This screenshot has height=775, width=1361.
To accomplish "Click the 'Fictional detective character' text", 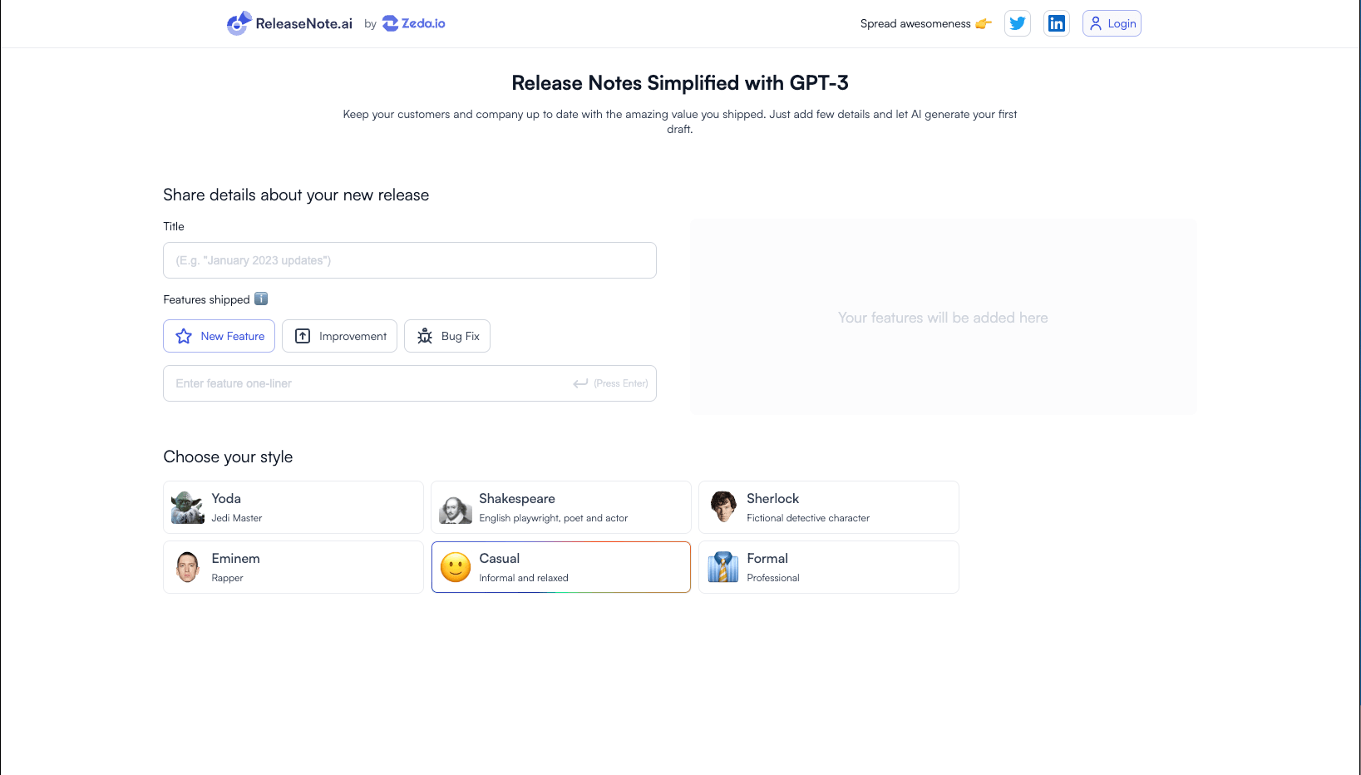I will (808, 518).
